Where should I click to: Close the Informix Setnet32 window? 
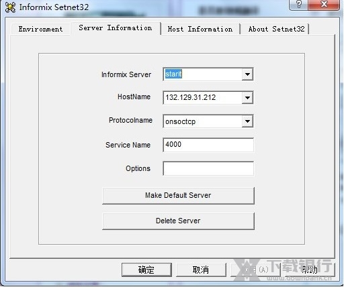click(x=324, y=5)
